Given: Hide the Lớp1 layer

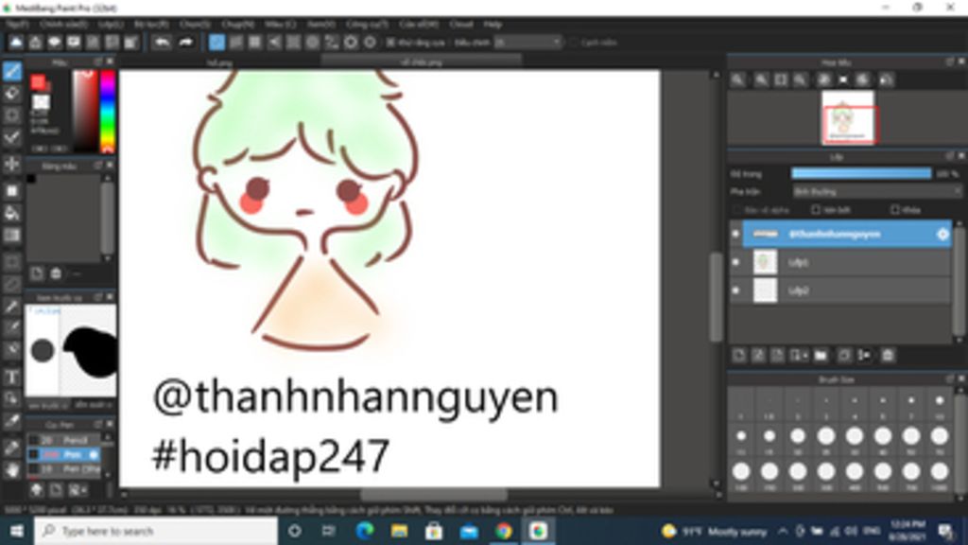Looking at the screenshot, I should [x=736, y=263].
